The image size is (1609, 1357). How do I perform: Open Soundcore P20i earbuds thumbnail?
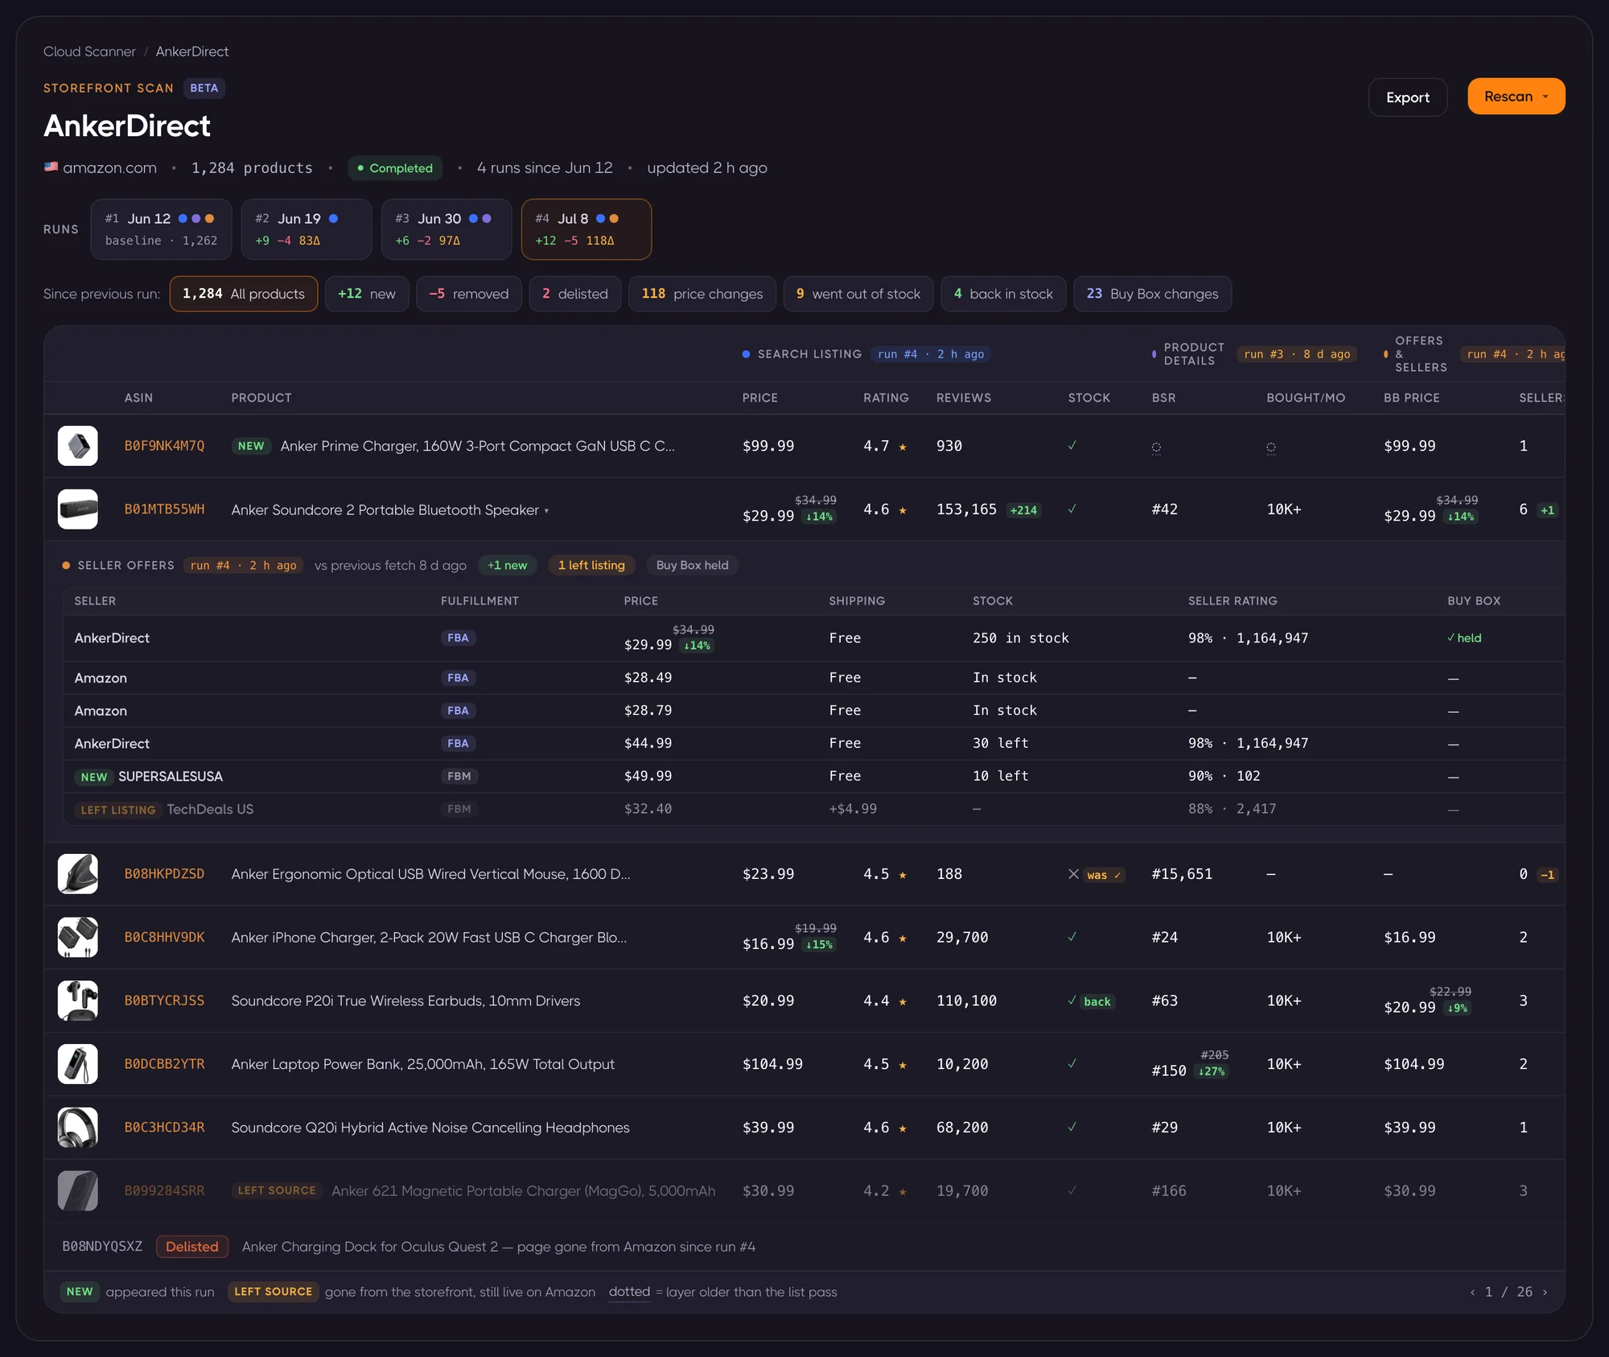coord(78,1000)
